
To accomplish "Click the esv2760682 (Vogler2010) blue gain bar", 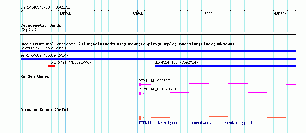I will (x=158, y=59).
